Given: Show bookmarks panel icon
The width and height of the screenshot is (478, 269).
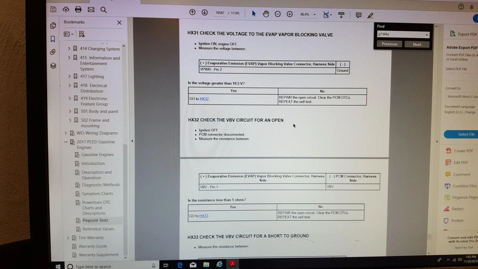Looking at the screenshot, I should (53, 39).
